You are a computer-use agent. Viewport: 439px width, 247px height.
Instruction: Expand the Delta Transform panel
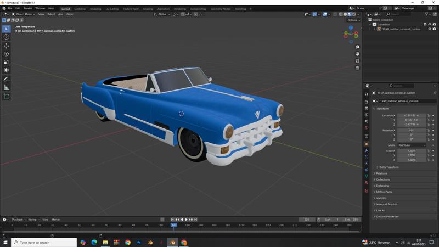389,167
